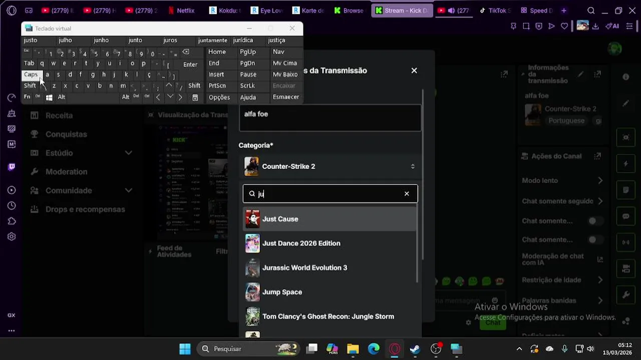Image resolution: width=641 pixels, height=360 pixels.
Task: Click the up arrow key on virtual keyboard
Action: tap(169, 85)
